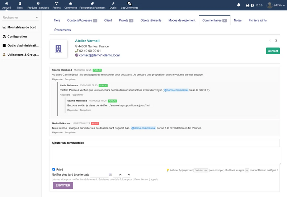Click the 18.0.9 version label

(x=259, y=5)
